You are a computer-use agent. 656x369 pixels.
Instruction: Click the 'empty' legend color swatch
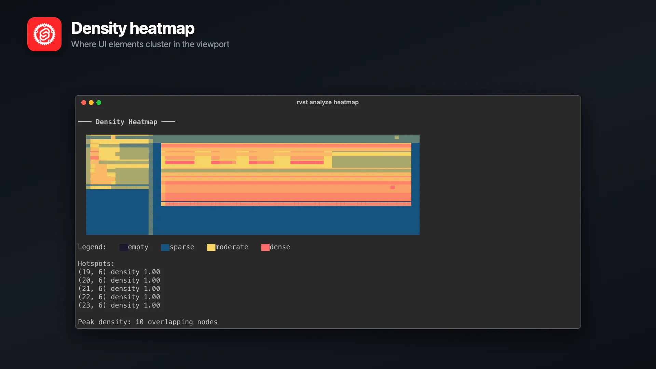click(x=124, y=247)
